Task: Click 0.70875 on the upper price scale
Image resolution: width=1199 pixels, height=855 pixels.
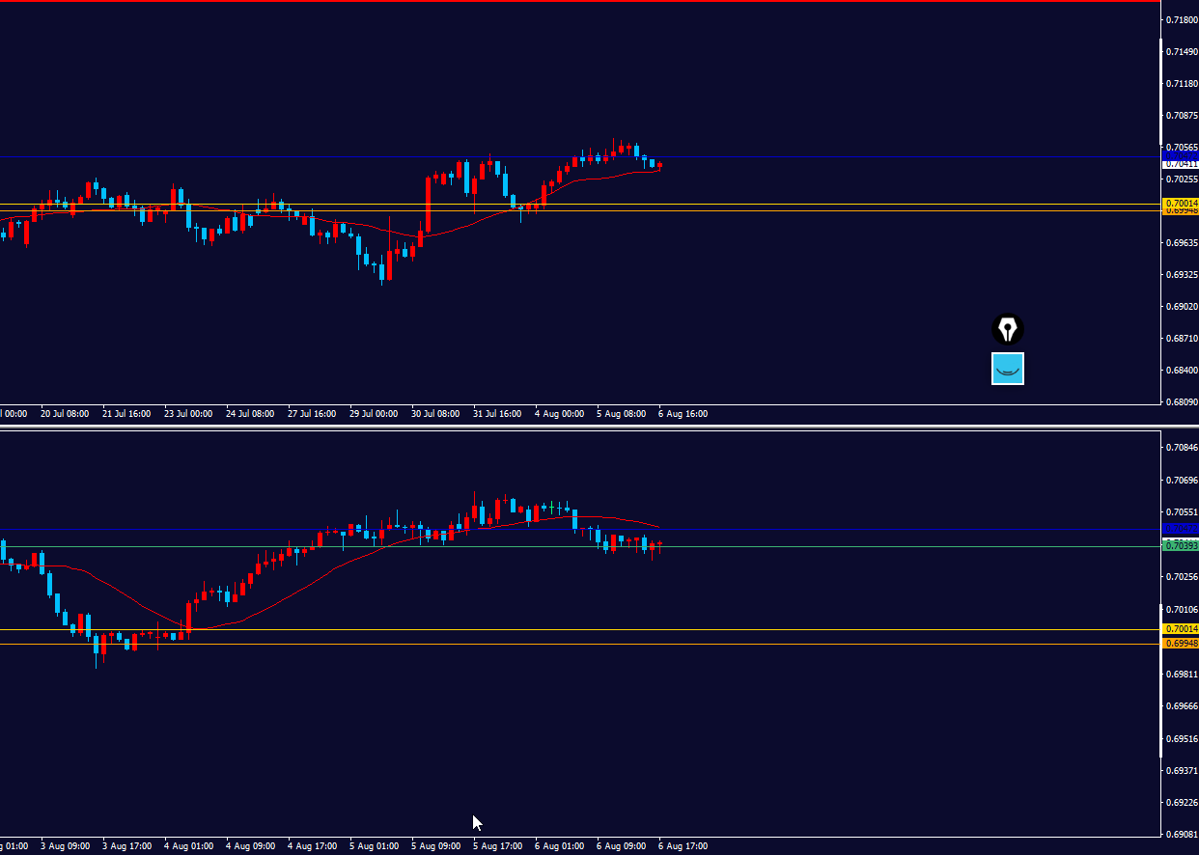Action: pos(1182,115)
